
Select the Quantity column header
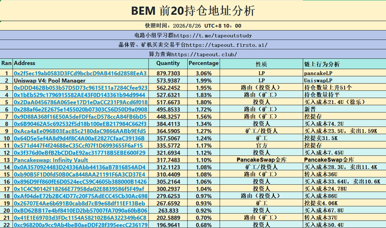click(168, 63)
